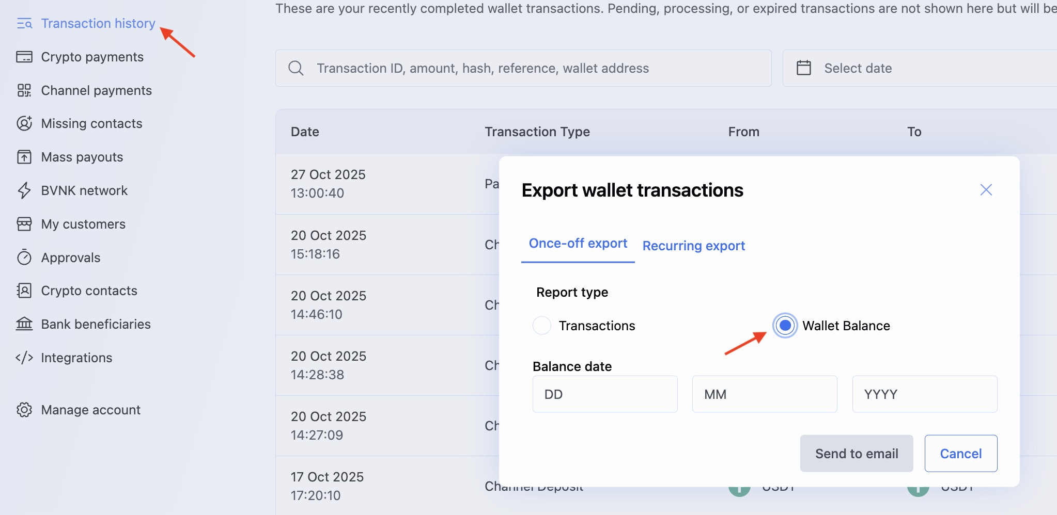Select the Transactions report type

point(542,326)
